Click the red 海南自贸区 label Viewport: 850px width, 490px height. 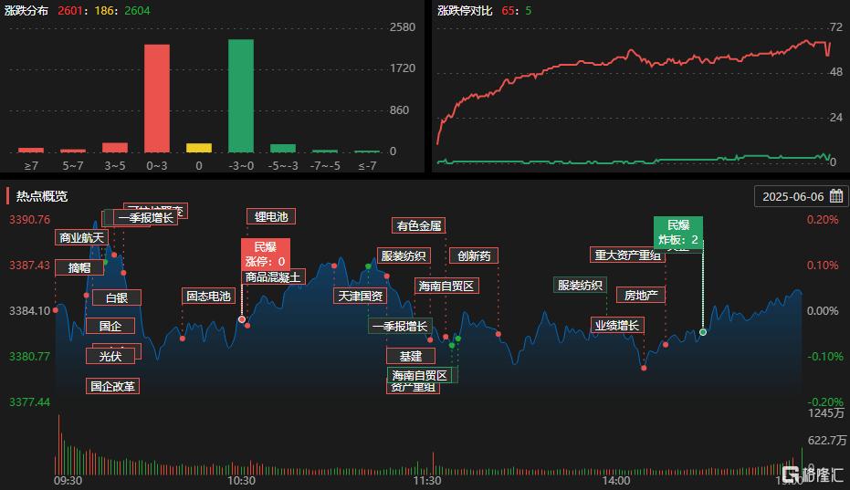[x=446, y=286]
